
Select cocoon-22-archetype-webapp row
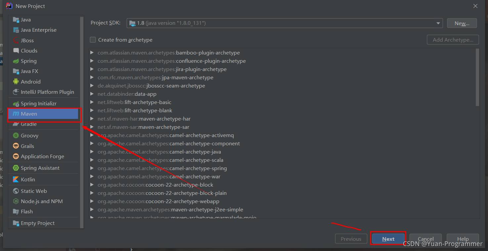pos(282,201)
